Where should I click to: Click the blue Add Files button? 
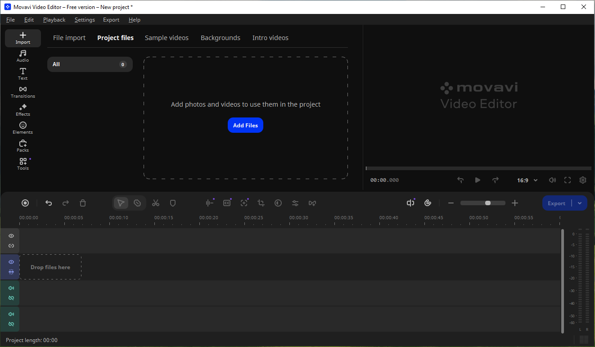[245, 125]
